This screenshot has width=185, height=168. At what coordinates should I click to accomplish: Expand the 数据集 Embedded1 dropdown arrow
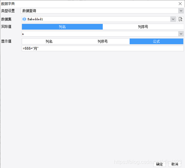point(173,19)
